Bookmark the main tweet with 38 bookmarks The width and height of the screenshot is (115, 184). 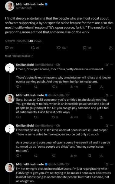click(x=85, y=48)
